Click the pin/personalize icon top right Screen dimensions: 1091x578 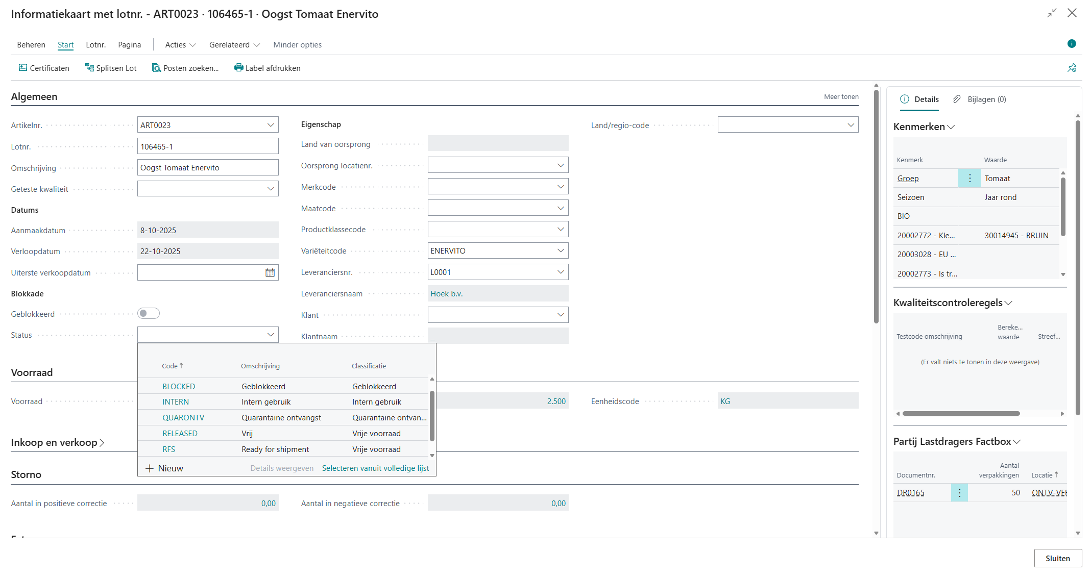pos(1072,68)
